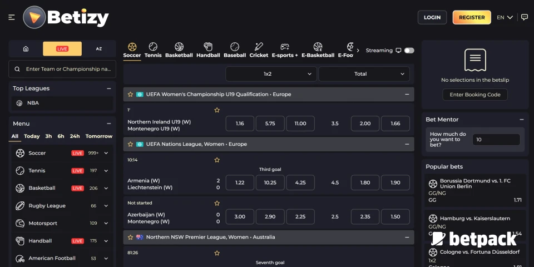Go to the home icon tab
The height and width of the screenshot is (267, 534).
26,49
